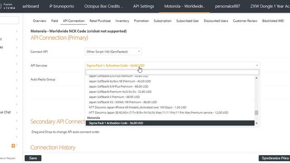Click the dropdown list scrollbar thumb
Viewport: 290px width, 163px height.
click(256, 113)
